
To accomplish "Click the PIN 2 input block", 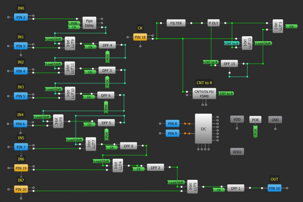I will click(21, 17).
